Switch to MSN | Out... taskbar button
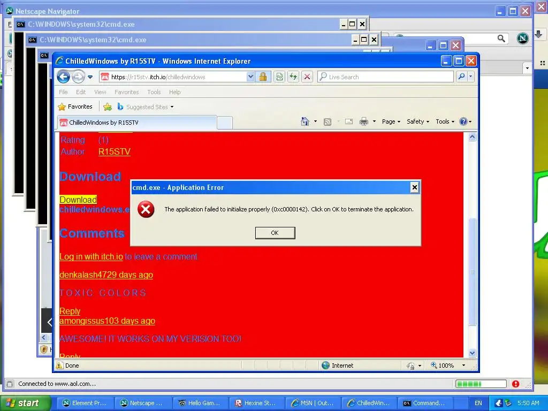The image size is (548, 411). (x=313, y=403)
